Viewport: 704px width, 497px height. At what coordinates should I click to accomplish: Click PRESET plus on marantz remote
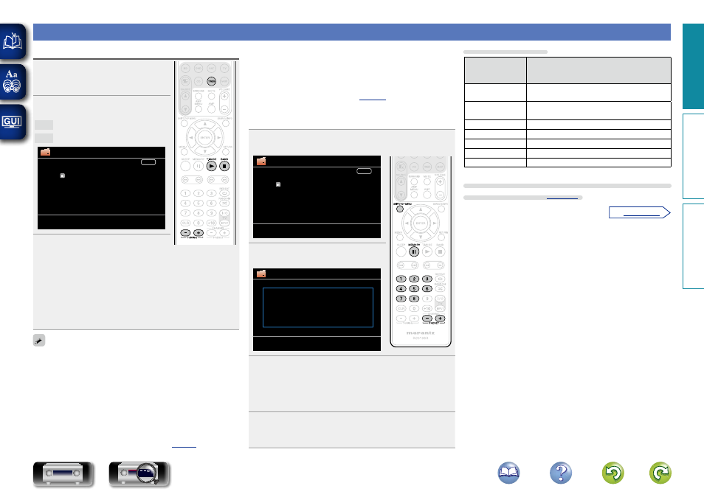click(x=440, y=319)
